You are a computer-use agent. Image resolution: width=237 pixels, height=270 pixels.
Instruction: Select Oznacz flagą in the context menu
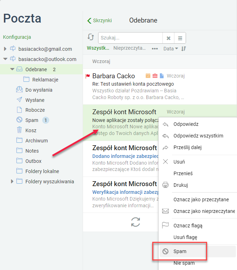pos(188,226)
